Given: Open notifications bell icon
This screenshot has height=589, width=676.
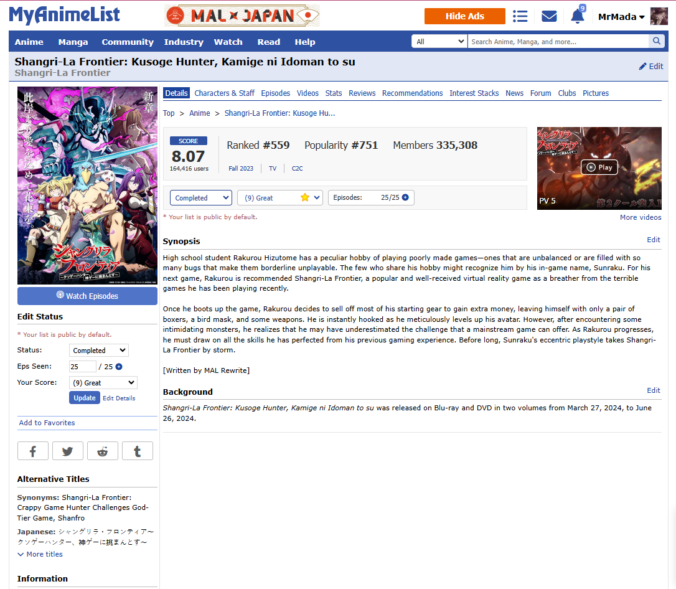Looking at the screenshot, I should (577, 16).
